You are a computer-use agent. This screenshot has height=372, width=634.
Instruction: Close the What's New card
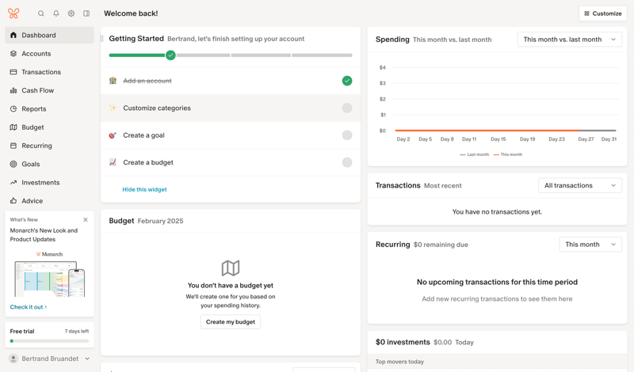coord(86,220)
